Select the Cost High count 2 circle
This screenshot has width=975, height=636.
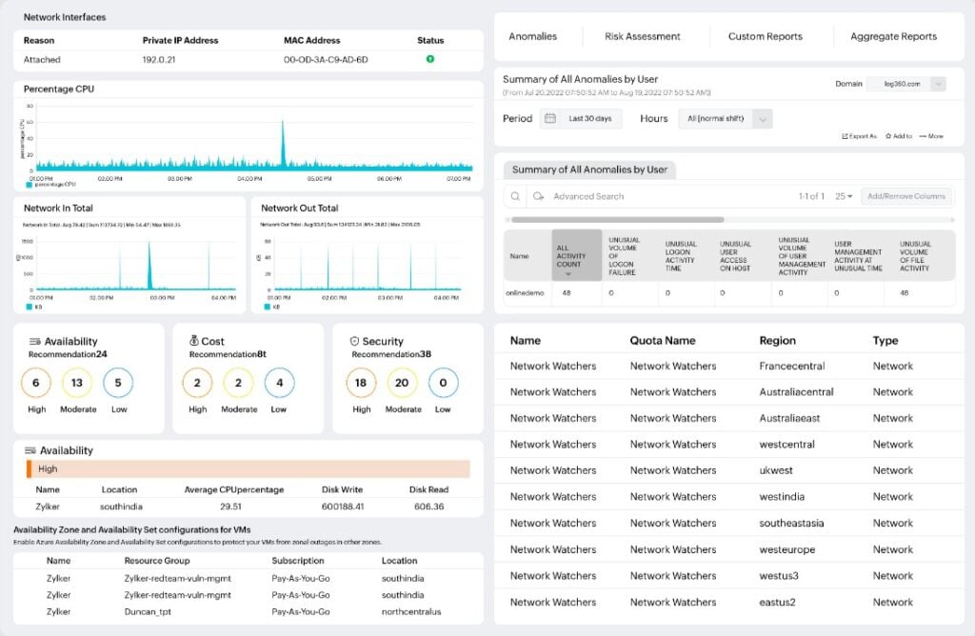click(197, 383)
